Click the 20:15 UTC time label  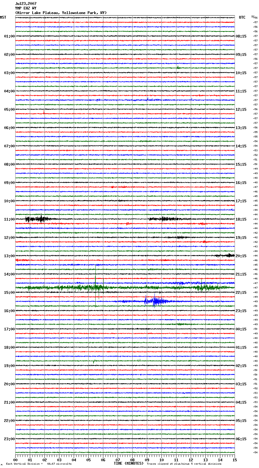click(241, 256)
